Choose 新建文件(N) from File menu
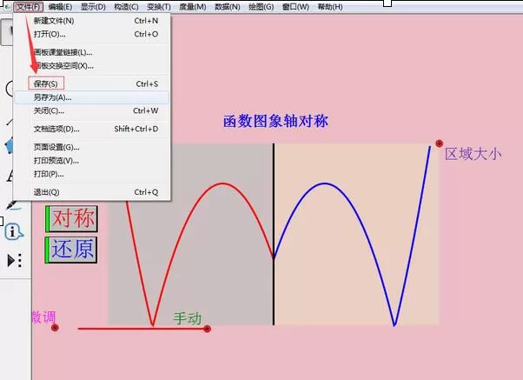This screenshot has width=523, height=380. pyautogui.click(x=92, y=21)
